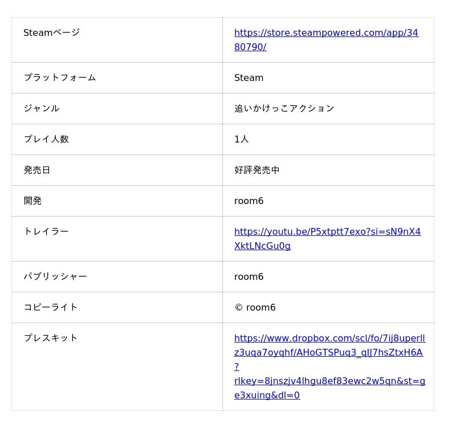Click the 'プレイ人数' row label
The width and height of the screenshot is (456, 428).
point(46,139)
